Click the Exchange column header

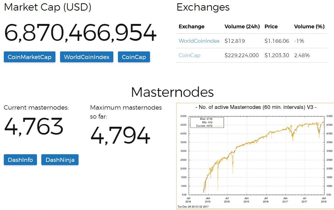point(191,27)
